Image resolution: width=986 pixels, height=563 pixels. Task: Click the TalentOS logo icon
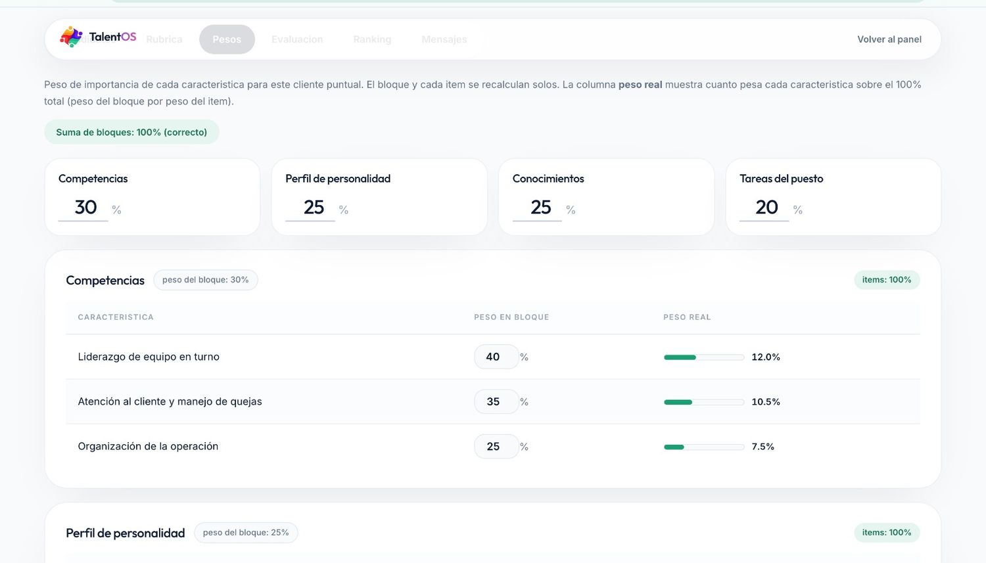pos(71,37)
